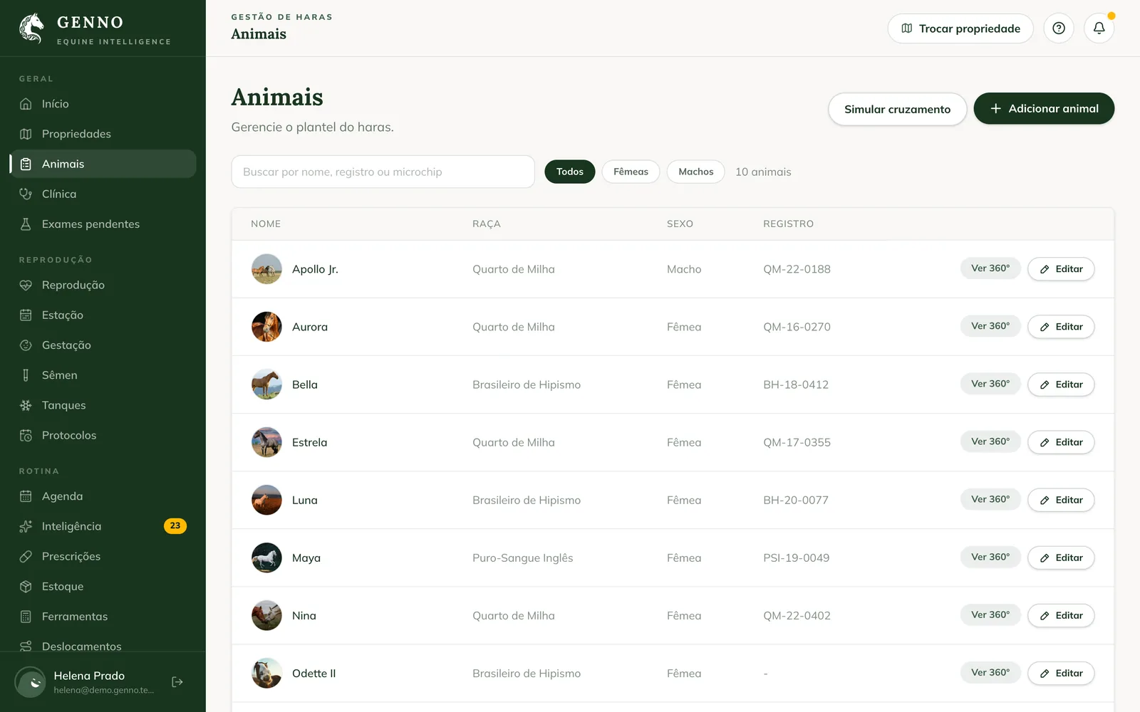Click Luna's horse photo thumbnail
The height and width of the screenshot is (712, 1140).
coord(266,500)
